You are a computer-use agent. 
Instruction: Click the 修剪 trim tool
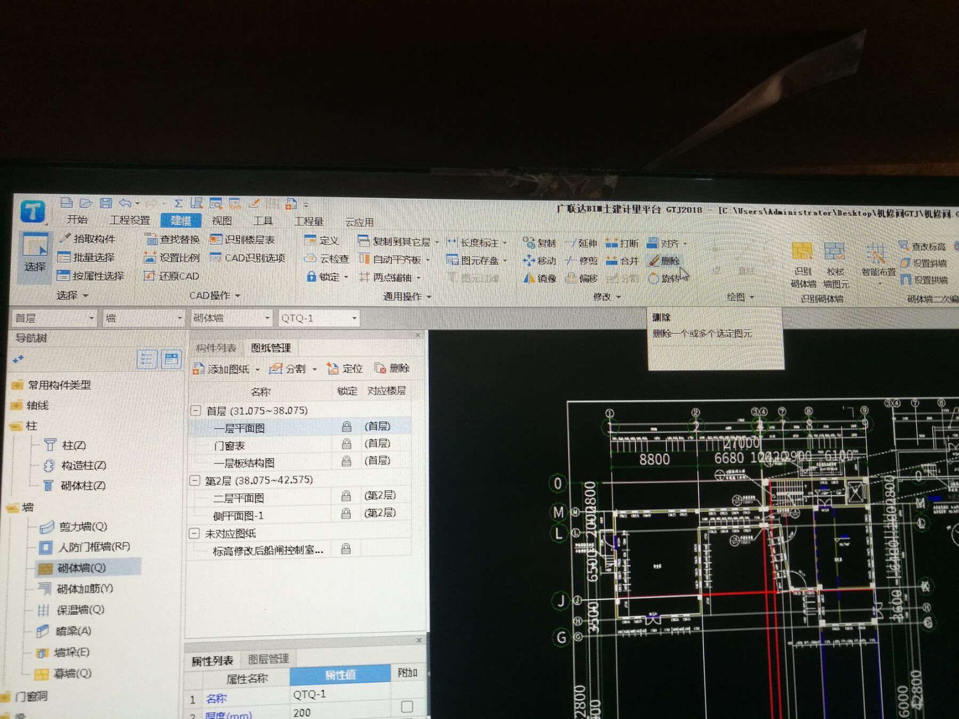pyautogui.click(x=582, y=260)
